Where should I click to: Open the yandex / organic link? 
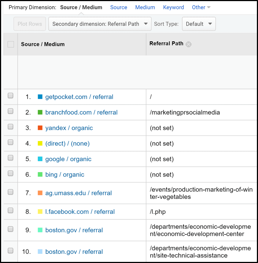point(69,128)
